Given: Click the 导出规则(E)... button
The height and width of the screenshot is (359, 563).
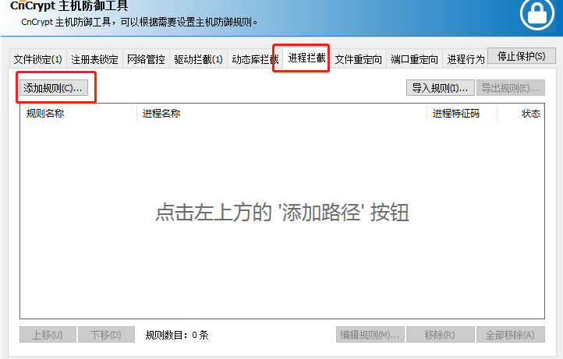Looking at the screenshot, I should point(510,88).
